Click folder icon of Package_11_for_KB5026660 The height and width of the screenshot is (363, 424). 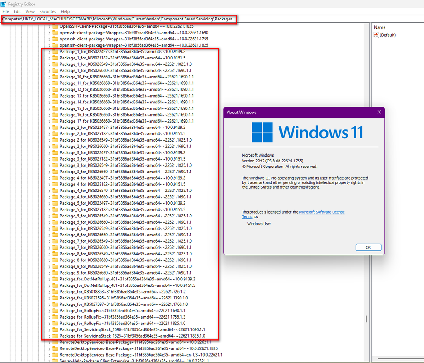pos(55,83)
